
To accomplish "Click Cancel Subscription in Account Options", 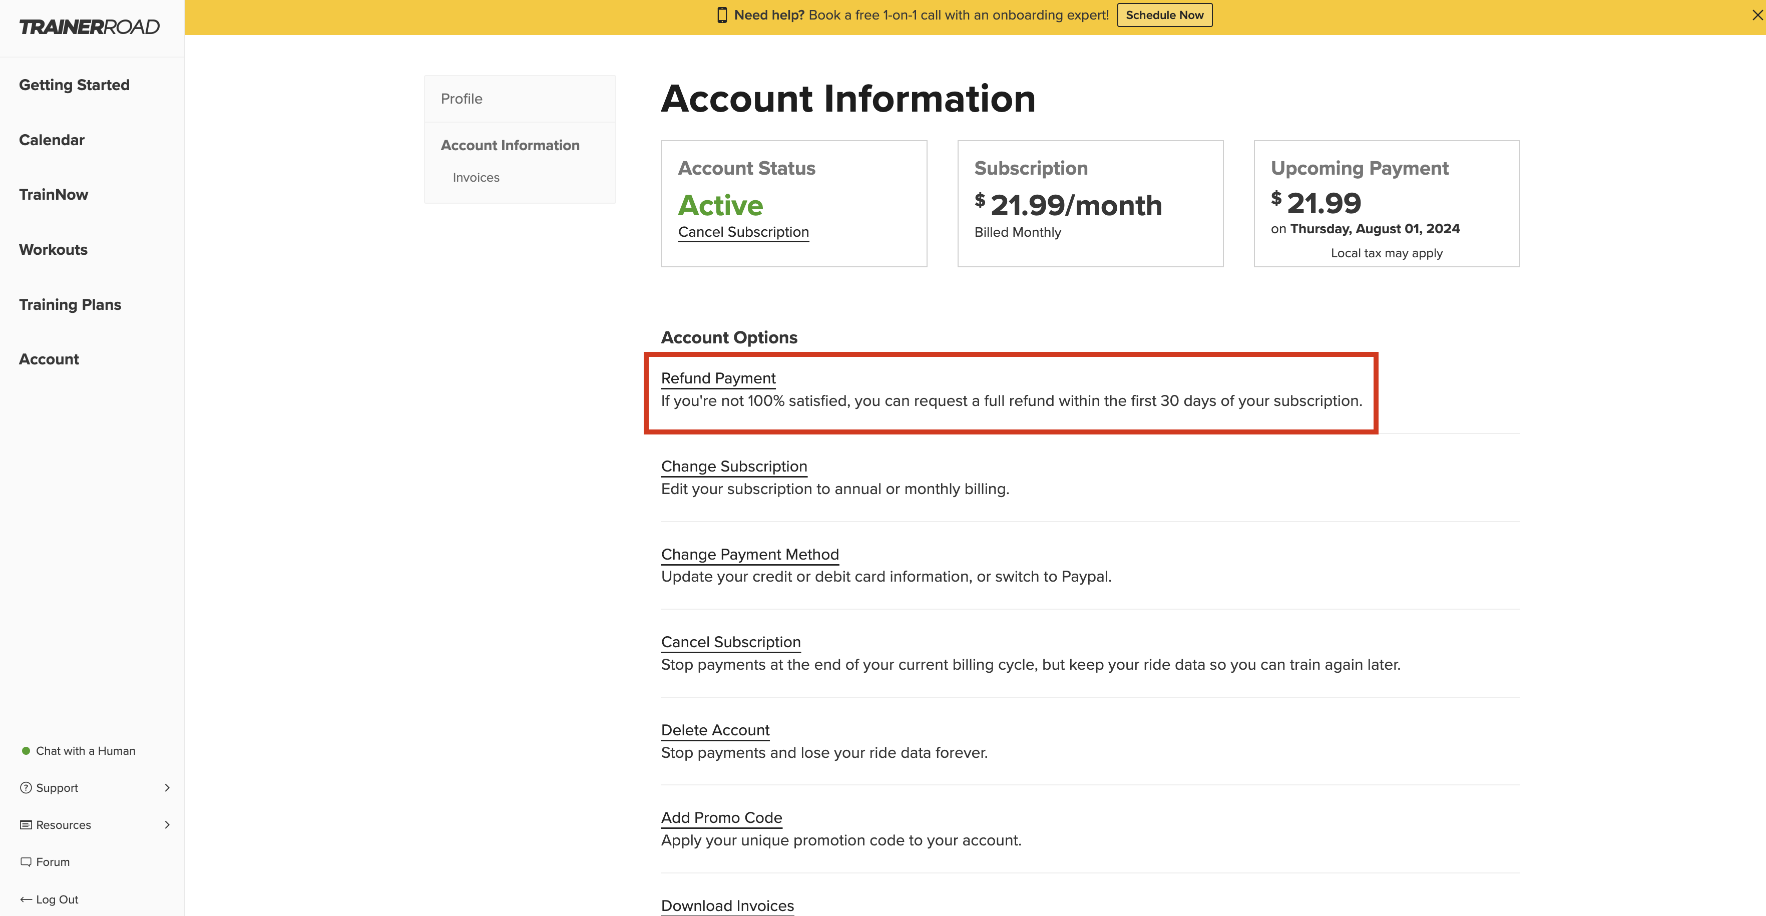I will [x=730, y=642].
